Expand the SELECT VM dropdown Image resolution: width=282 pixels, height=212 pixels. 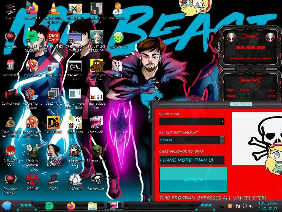click(x=222, y=121)
